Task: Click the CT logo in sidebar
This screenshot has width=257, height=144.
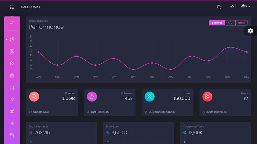Action: click(x=12, y=23)
